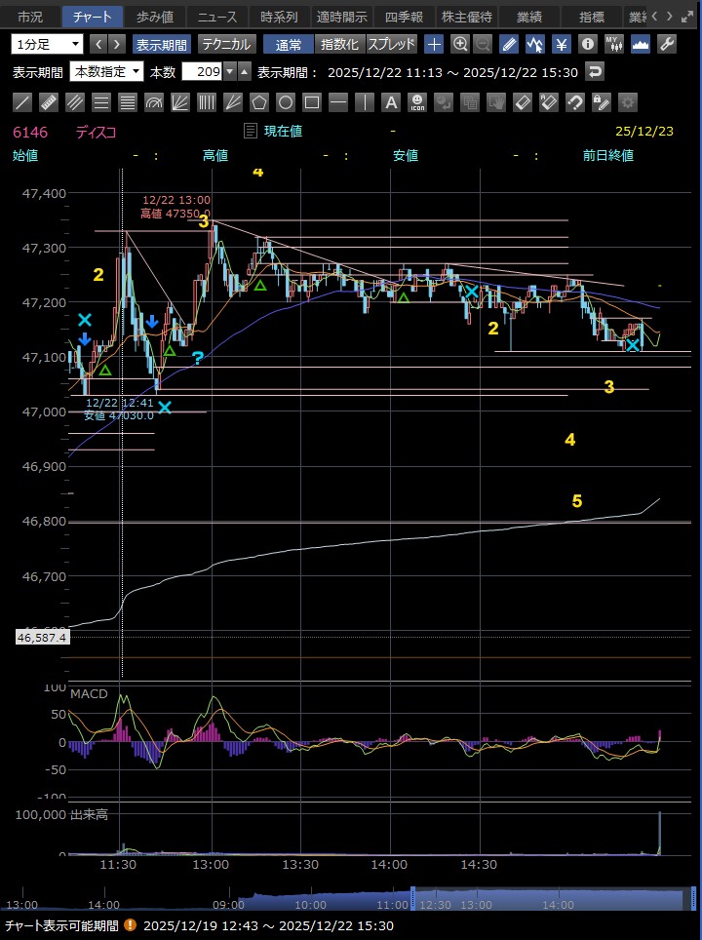The height and width of the screenshot is (940, 702).
Task: Select the text annotation tool
Action: tap(391, 102)
